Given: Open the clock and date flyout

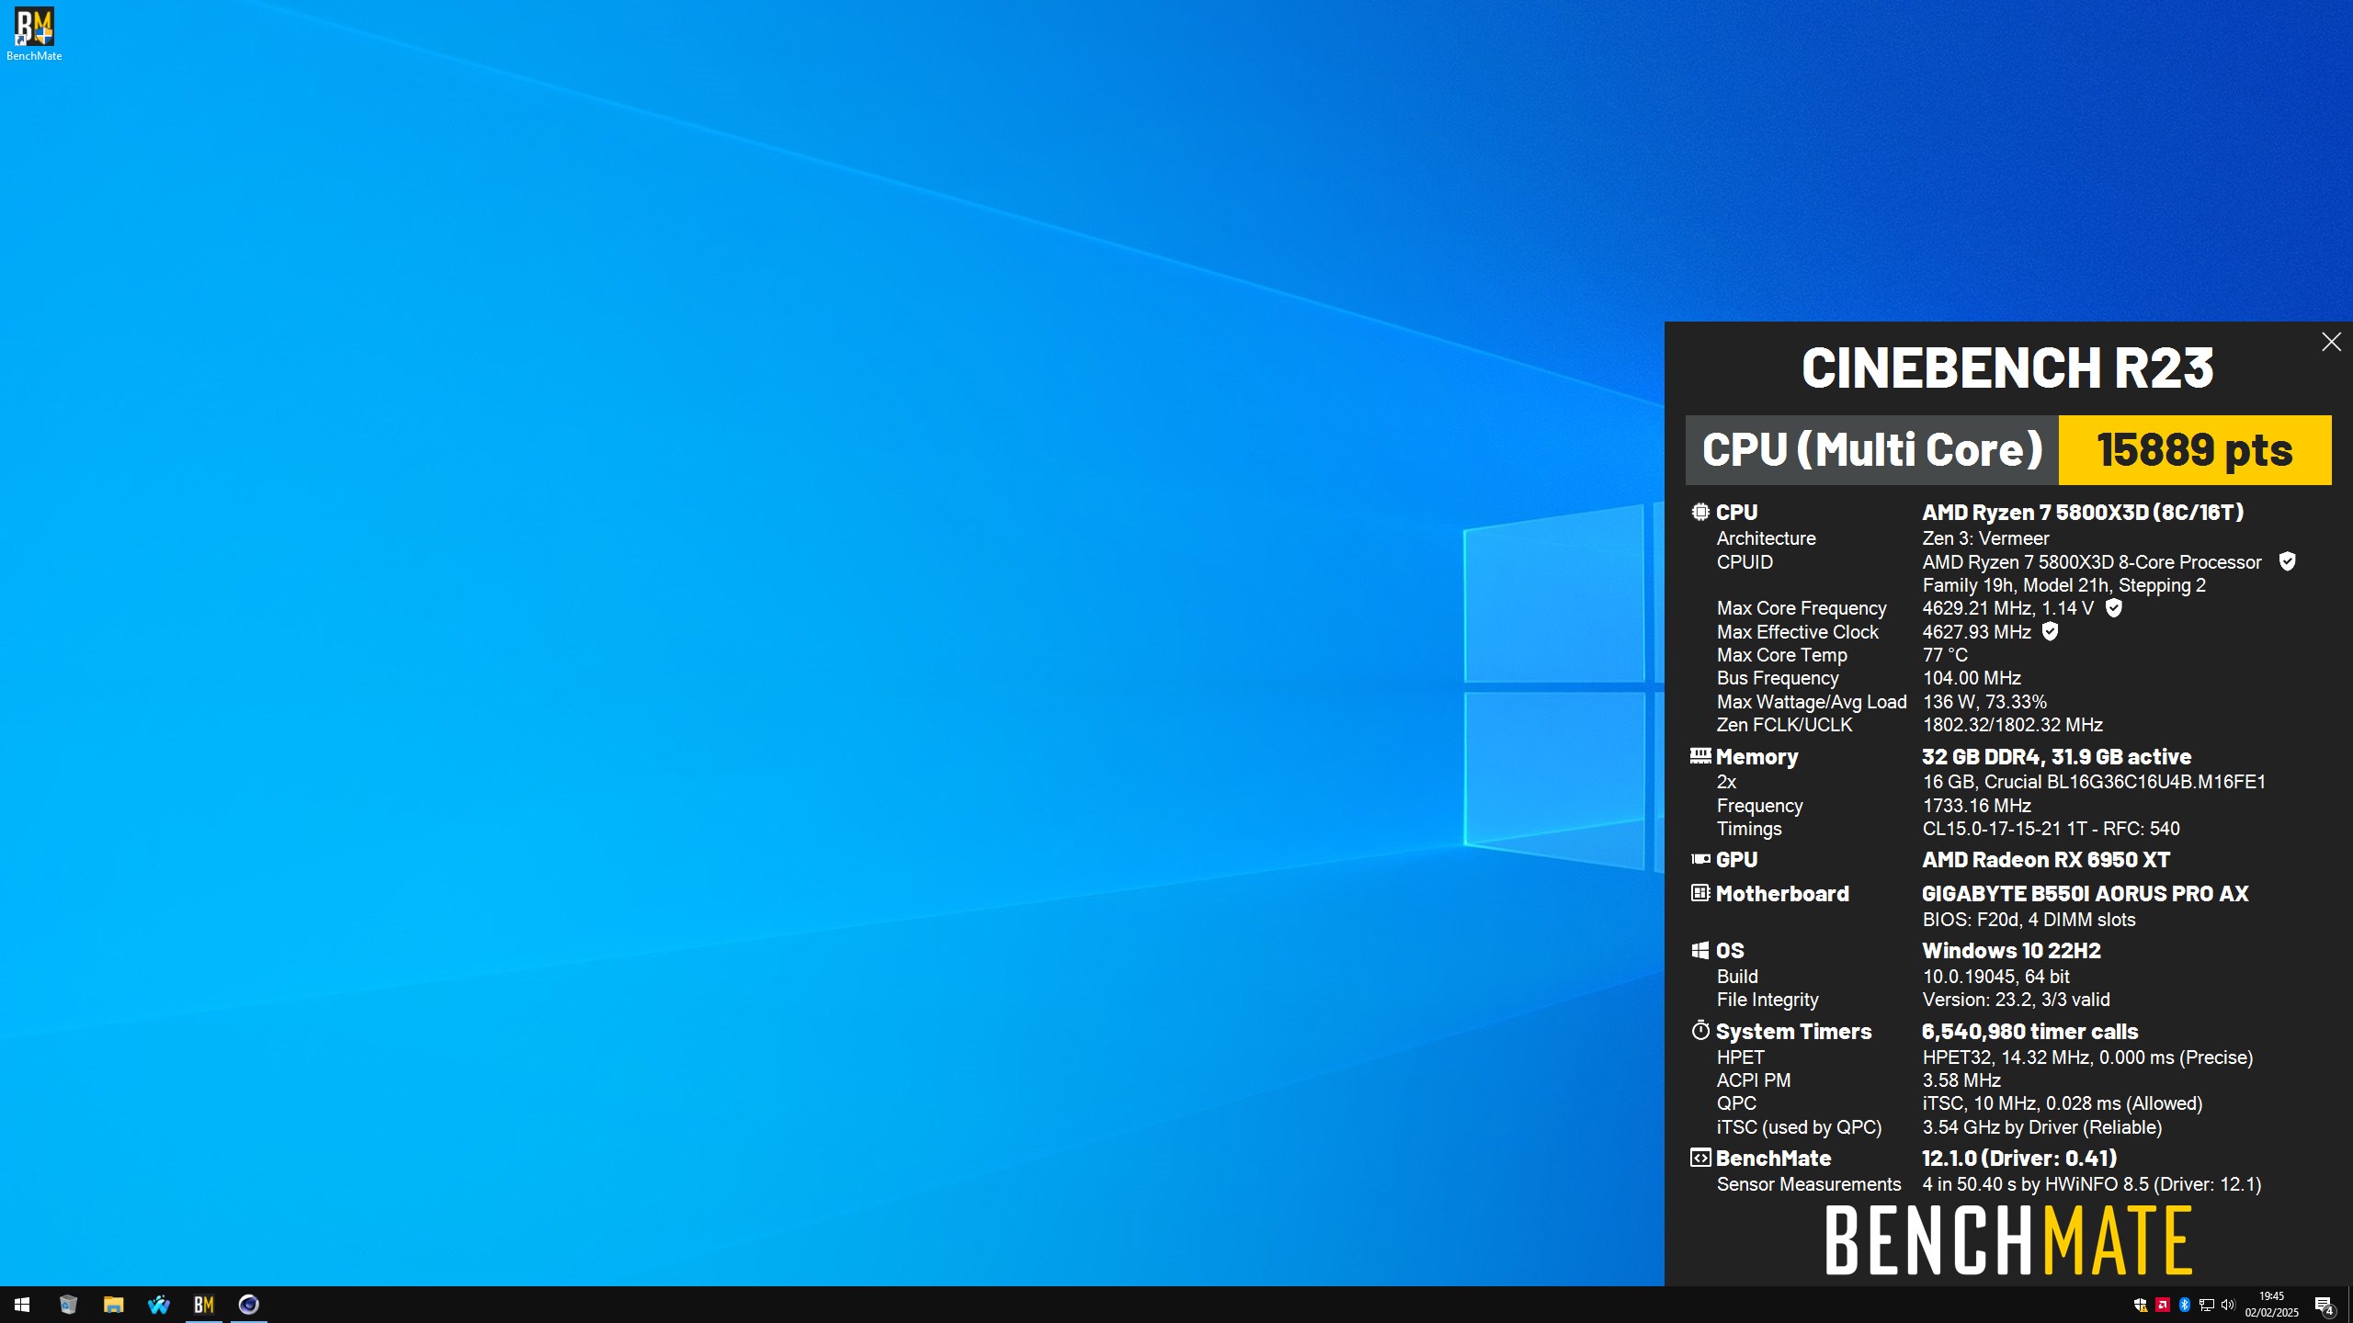Looking at the screenshot, I should 2271,1305.
